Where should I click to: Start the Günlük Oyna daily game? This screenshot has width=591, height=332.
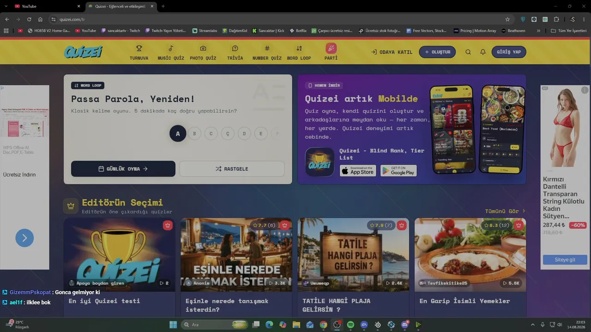pos(123,169)
